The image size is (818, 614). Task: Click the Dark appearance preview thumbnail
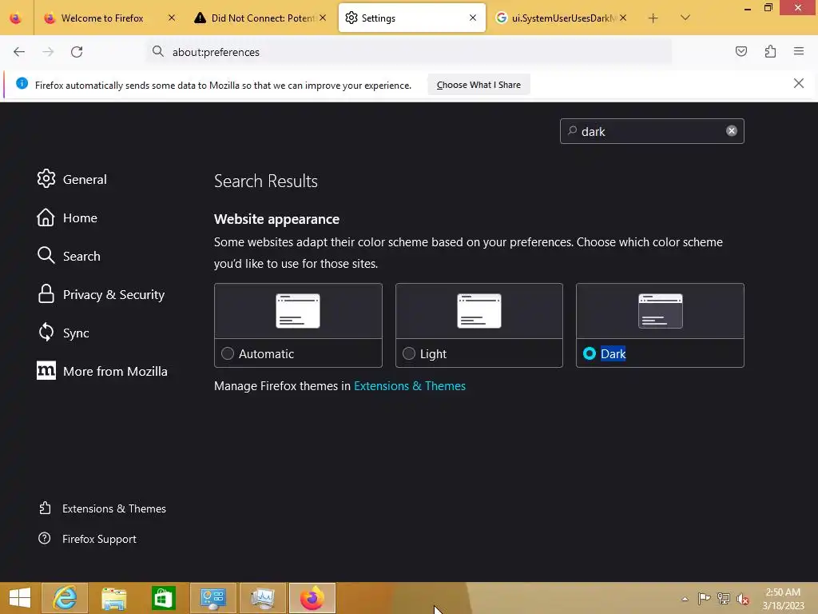pyautogui.click(x=660, y=311)
